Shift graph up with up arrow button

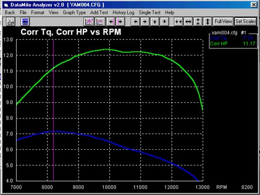(x=154, y=22)
